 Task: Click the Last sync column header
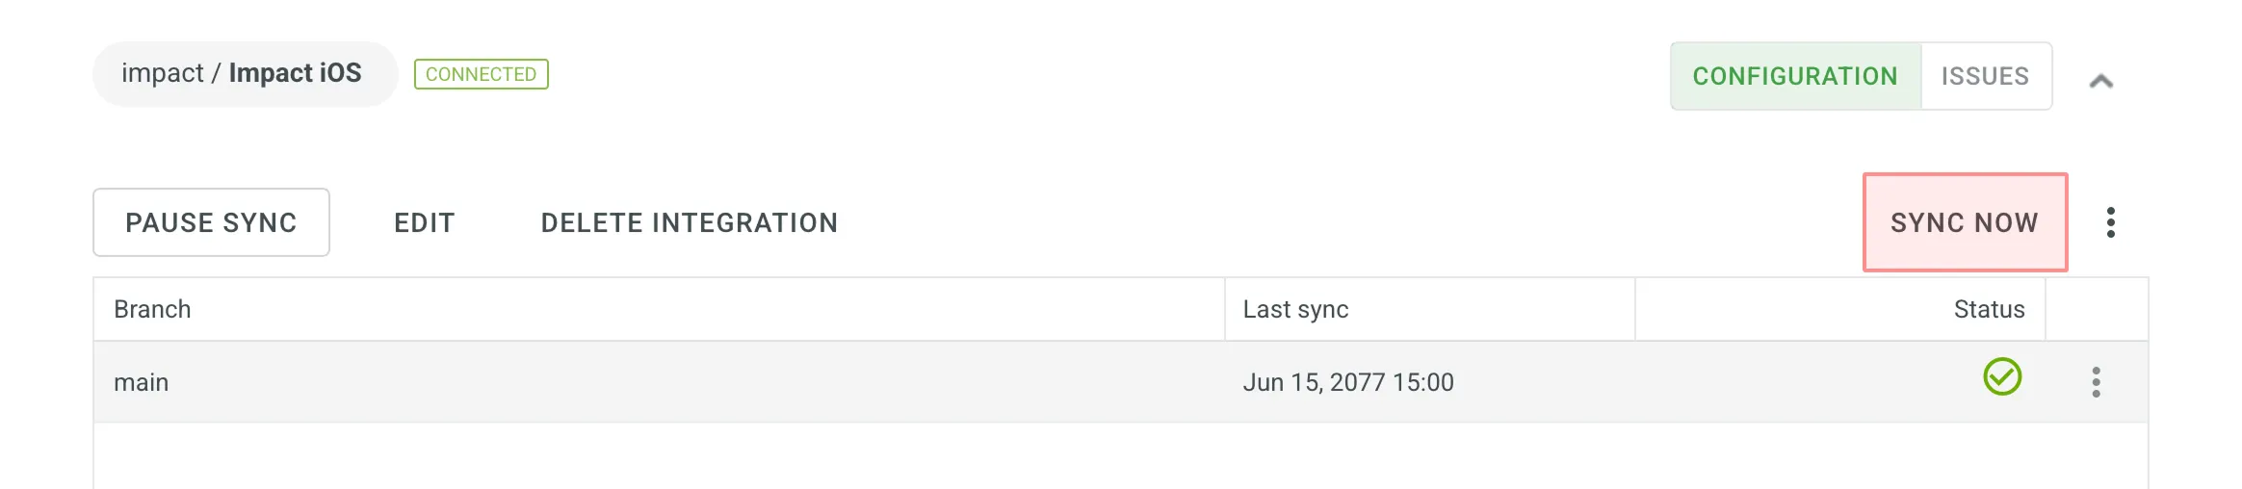1295,309
